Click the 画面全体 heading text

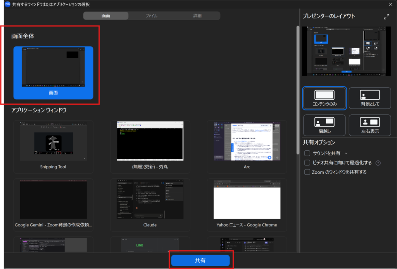23,36
